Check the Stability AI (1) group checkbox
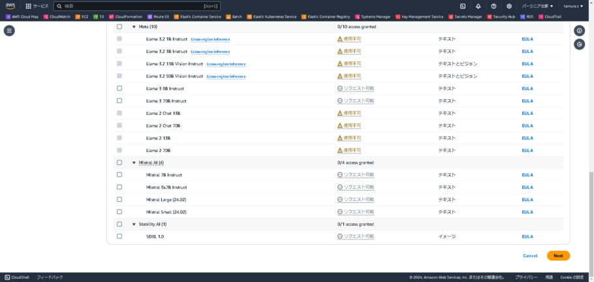The width and height of the screenshot is (594, 282). 119,224
